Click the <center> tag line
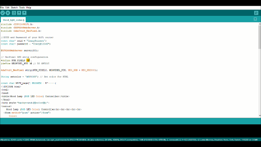This screenshot has height=147, width=261. [x=6, y=106]
